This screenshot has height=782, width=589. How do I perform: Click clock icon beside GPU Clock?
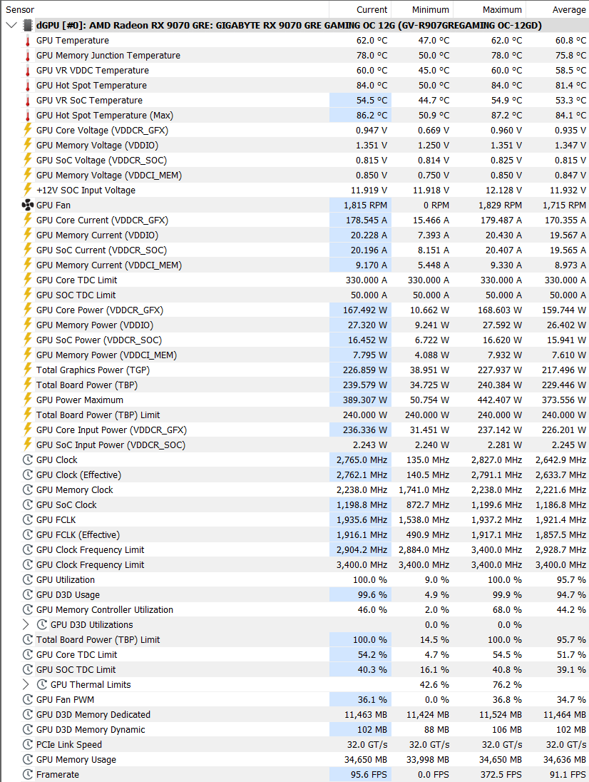point(28,459)
